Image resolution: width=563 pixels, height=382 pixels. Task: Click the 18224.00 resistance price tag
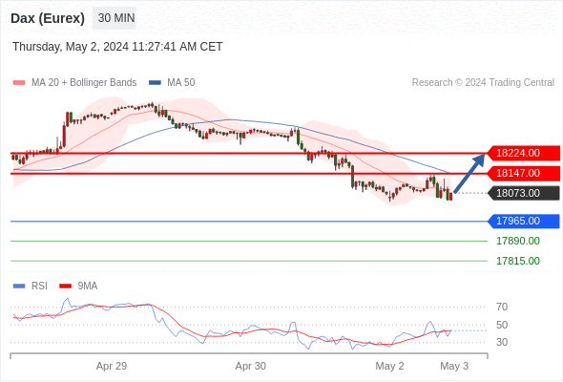(524, 153)
